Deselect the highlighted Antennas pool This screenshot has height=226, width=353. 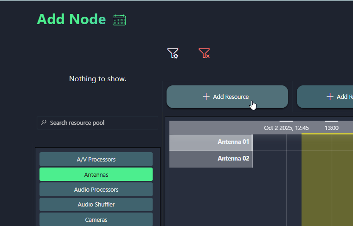[96, 174]
